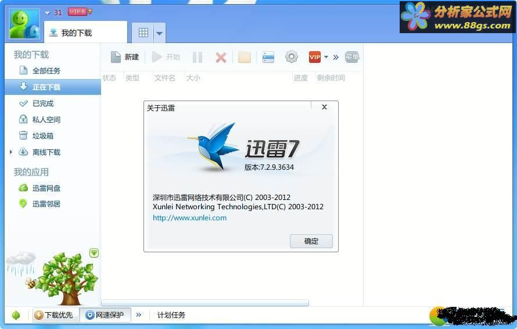Sort by 类型 column header
The image size is (517, 329).
tap(132, 78)
